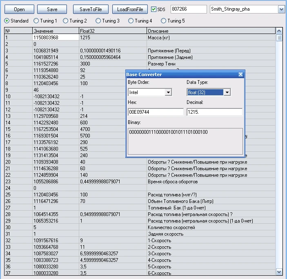Click the scrollbar down arrow in table
Image resolution: width=287 pixels, height=279 pixels.
click(279, 272)
